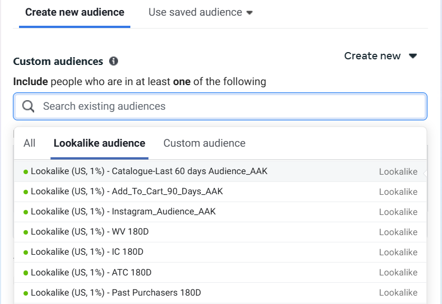Screen dimensions: 442x304
Task: Pick Instagram_Audience_AAK lookalike audience
Action: (x=220, y=212)
